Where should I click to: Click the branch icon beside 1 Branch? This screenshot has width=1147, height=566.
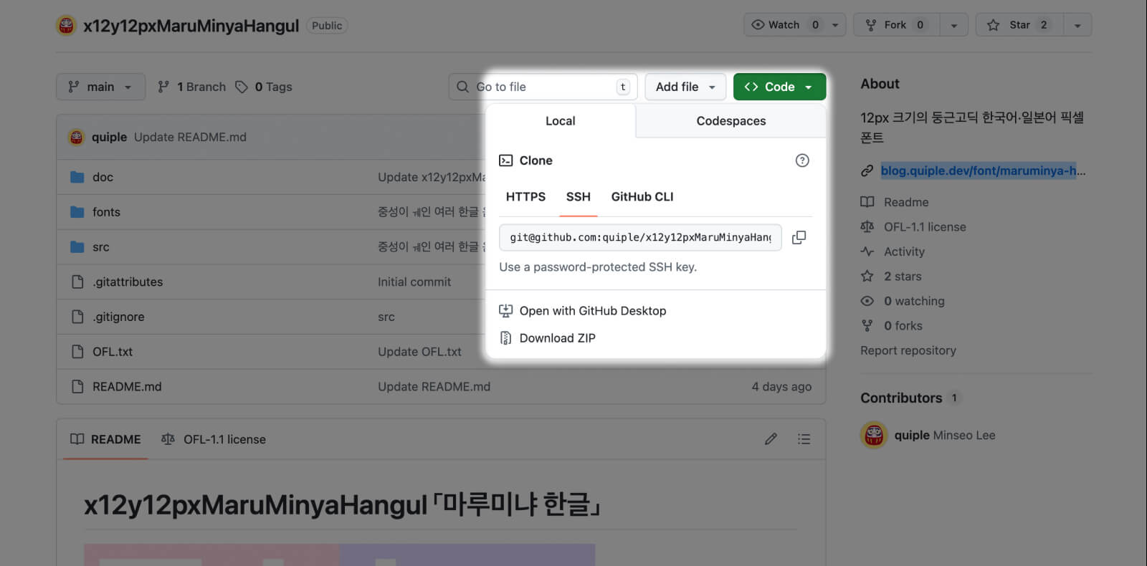point(163,87)
